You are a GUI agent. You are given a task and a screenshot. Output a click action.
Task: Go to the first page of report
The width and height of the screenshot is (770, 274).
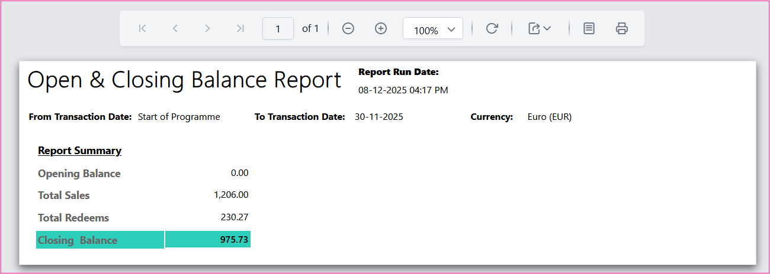pyautogui.click(x=142, y=28)
